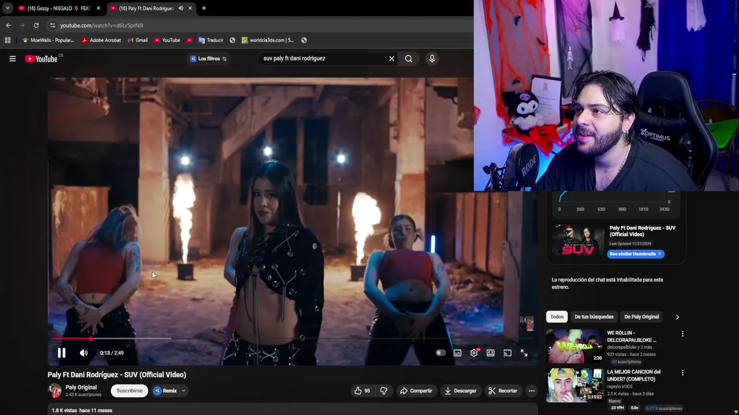
Task: Mute the Paly Ft Dani Rodríguez tab audio
Action: coord(180,8)
